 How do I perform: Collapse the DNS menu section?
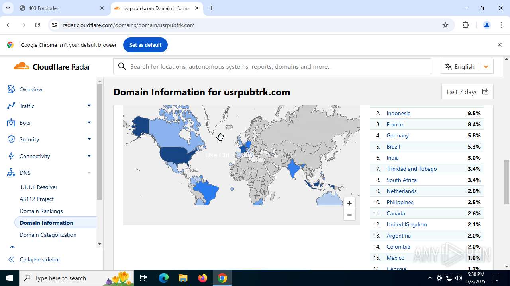pos(89,172)
